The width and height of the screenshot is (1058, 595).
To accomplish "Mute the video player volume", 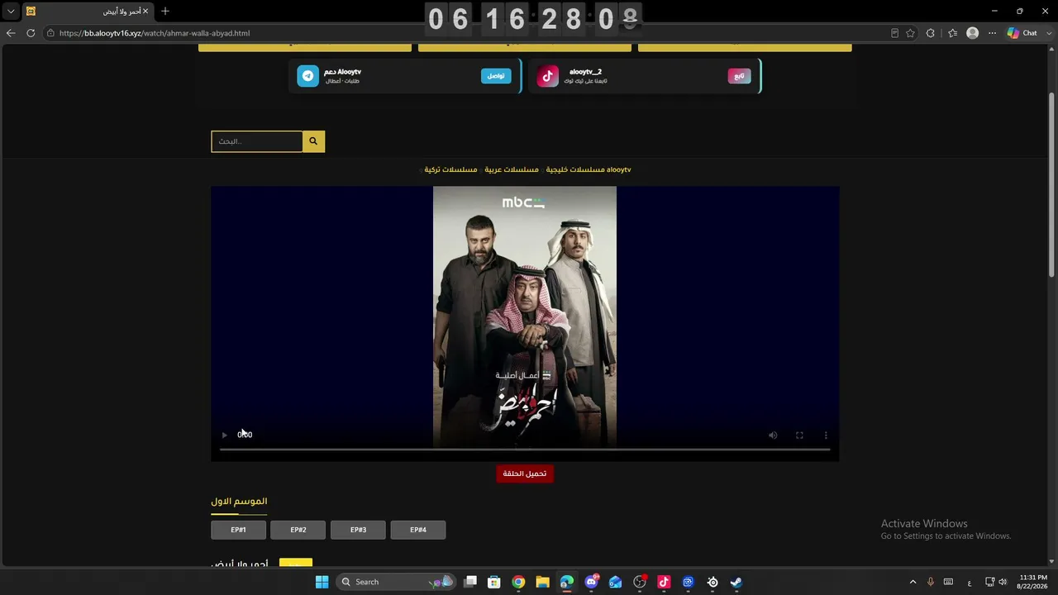I will (x=773, y=436).
